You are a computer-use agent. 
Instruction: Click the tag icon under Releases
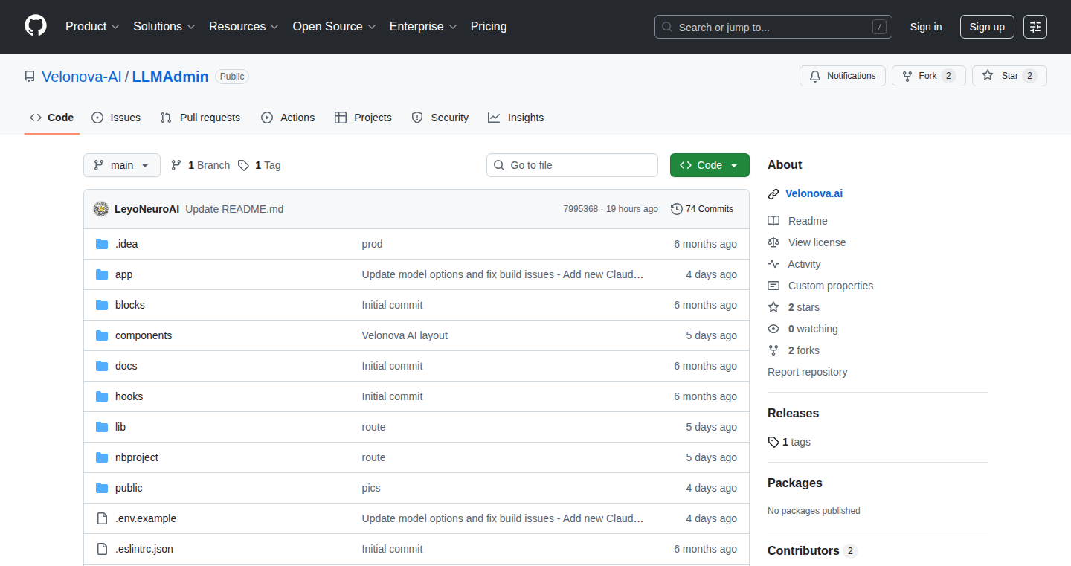773,442
